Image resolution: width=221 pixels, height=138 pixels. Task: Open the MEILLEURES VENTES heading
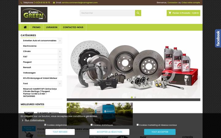[33, 104]
